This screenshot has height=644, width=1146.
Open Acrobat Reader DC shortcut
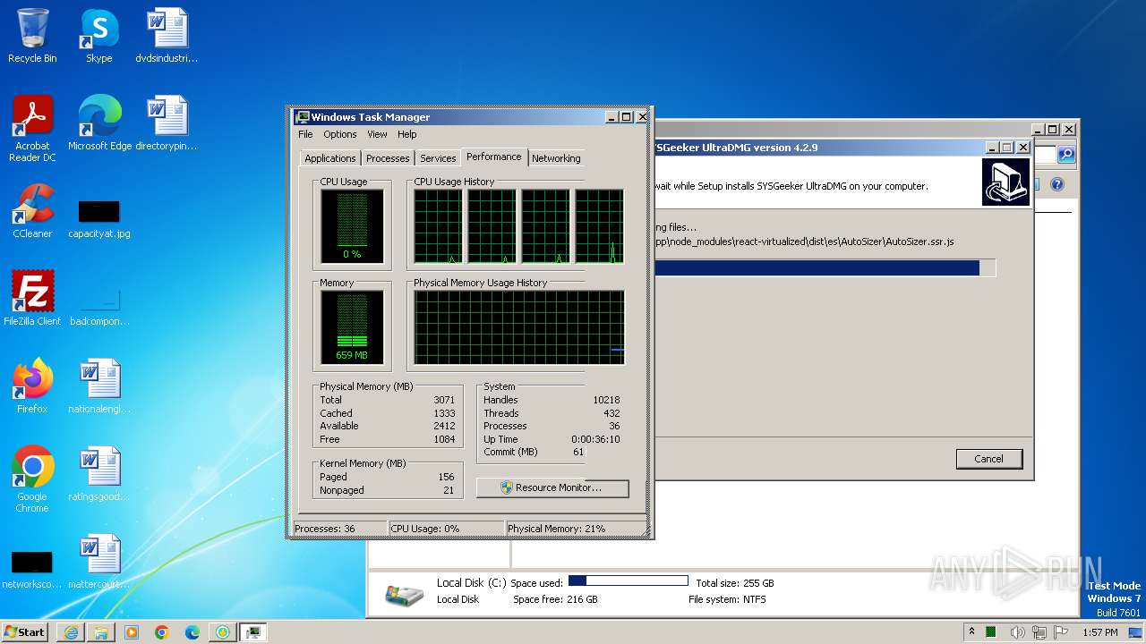(32, 128)
